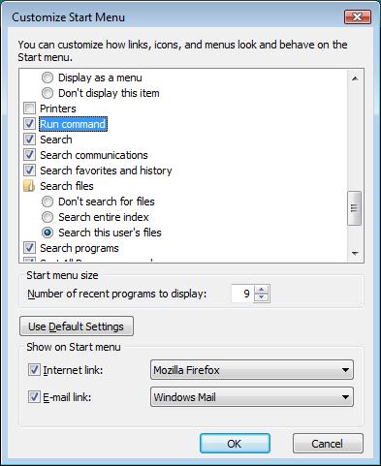The image size is (381, 466).
Task: Select Display as a menu option
Action: point(48,78)
